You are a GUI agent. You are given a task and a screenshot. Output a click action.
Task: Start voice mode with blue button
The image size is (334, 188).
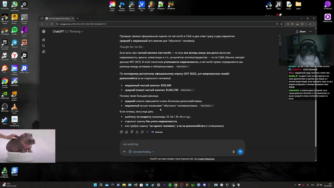[x=240, y=152]
